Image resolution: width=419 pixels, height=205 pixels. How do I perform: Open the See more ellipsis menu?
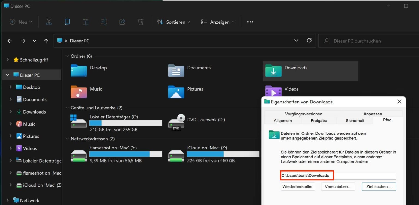(x=250, y=22)
